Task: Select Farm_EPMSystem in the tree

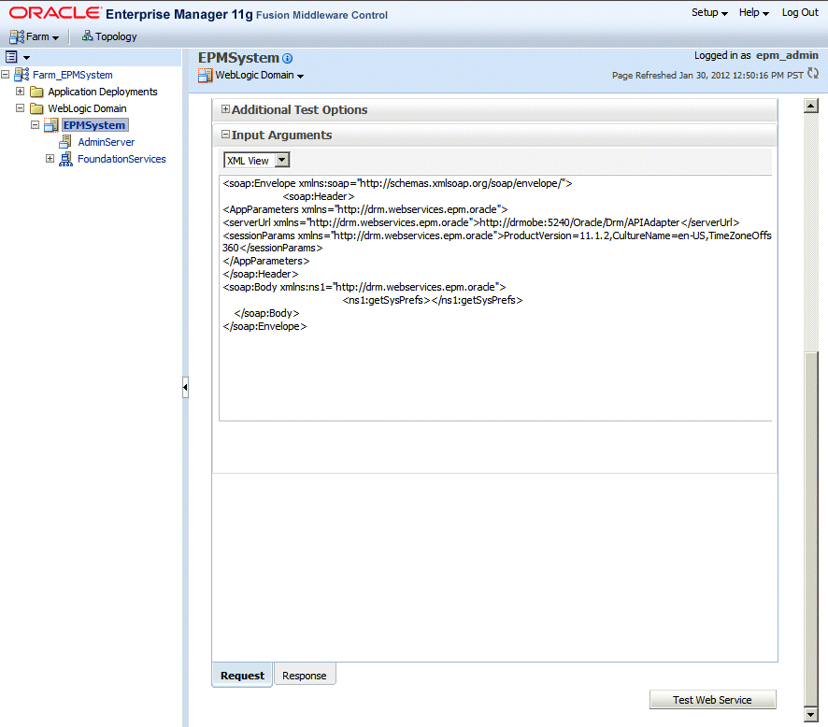Action: (x=73, y=75)
